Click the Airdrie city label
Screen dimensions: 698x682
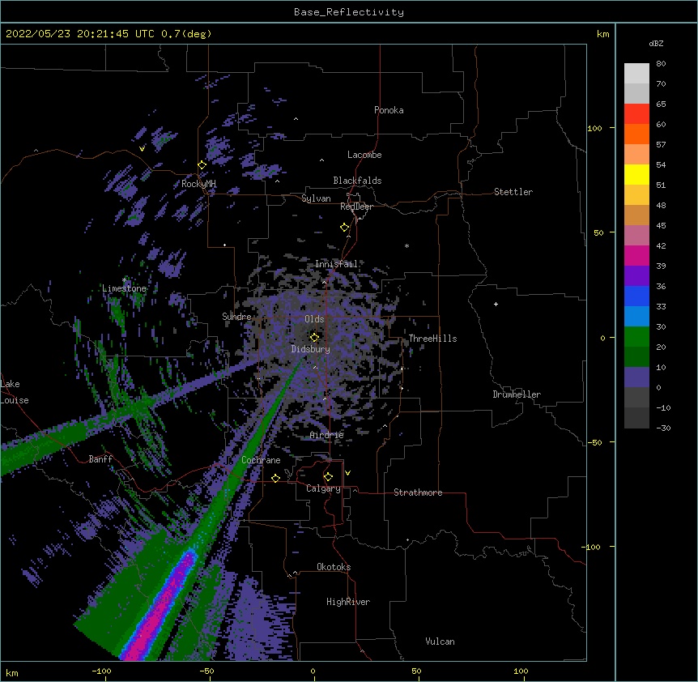tap(327, 435)
